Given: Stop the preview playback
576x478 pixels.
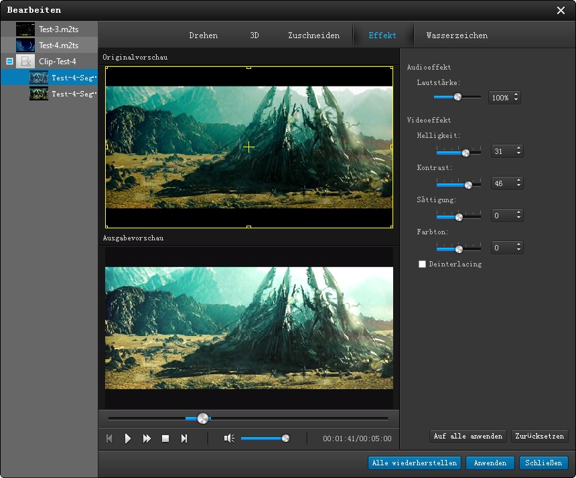Looking at the screenshot, I should pyautogui.click(x=165, y=439).
